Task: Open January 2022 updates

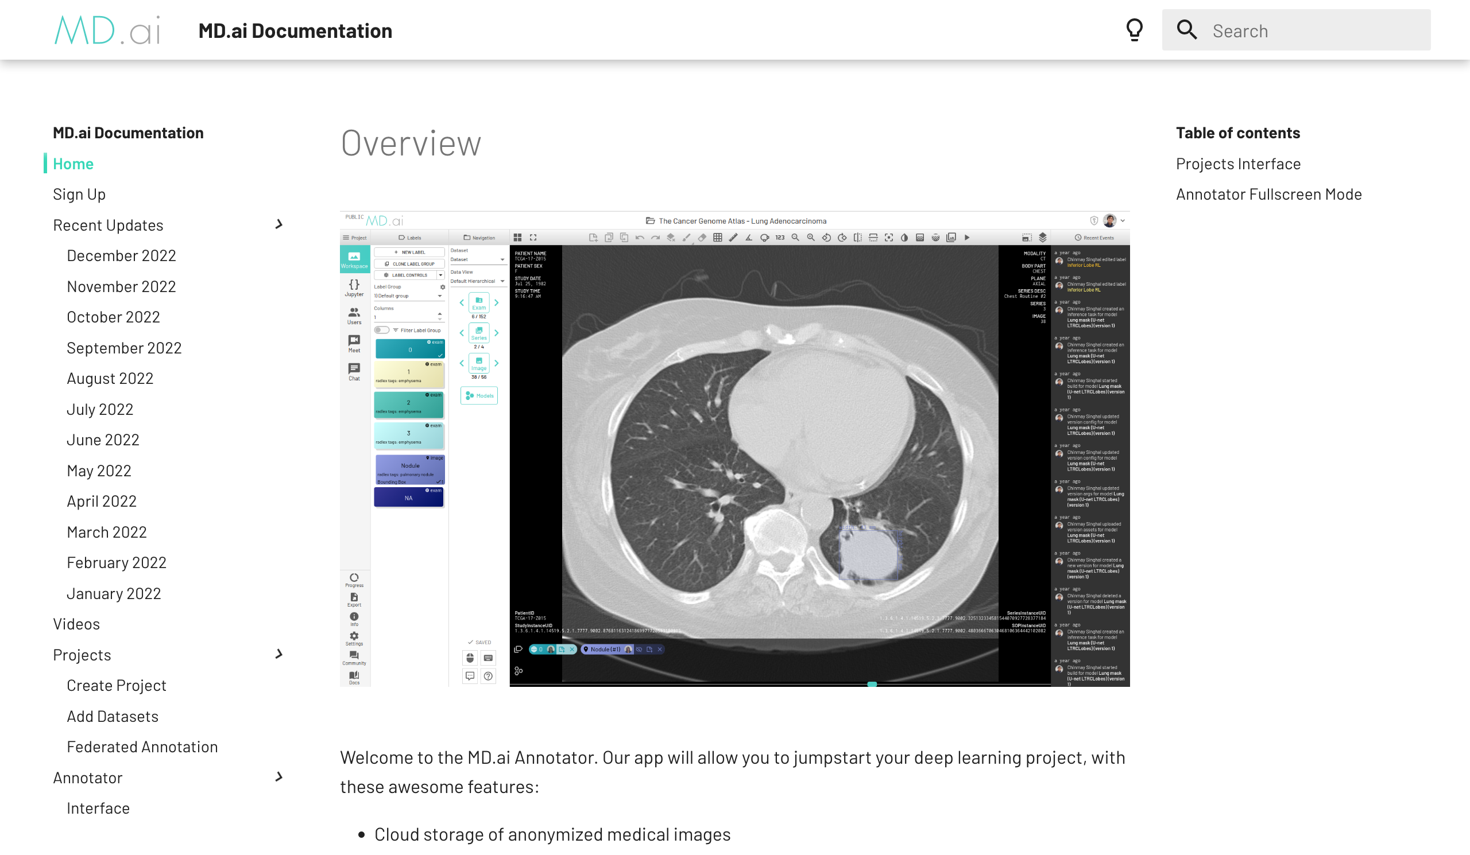Action: (x=114, y=593)
